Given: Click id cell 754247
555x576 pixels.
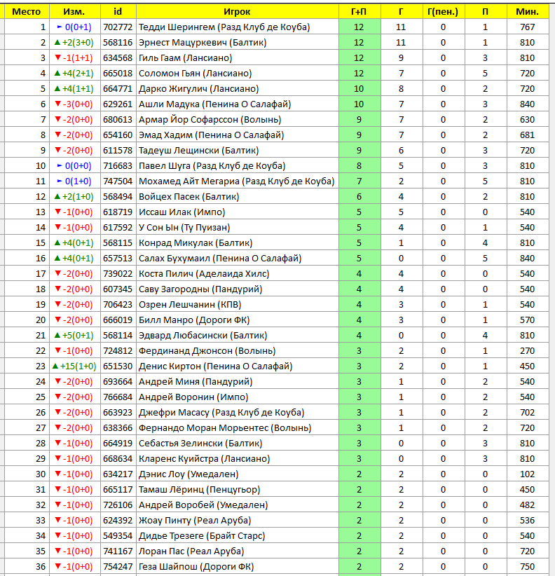Looking at the screenshot, I should [x=118, y=567].
